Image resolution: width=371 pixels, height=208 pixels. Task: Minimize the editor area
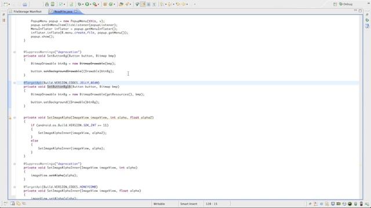pos(355,10)
